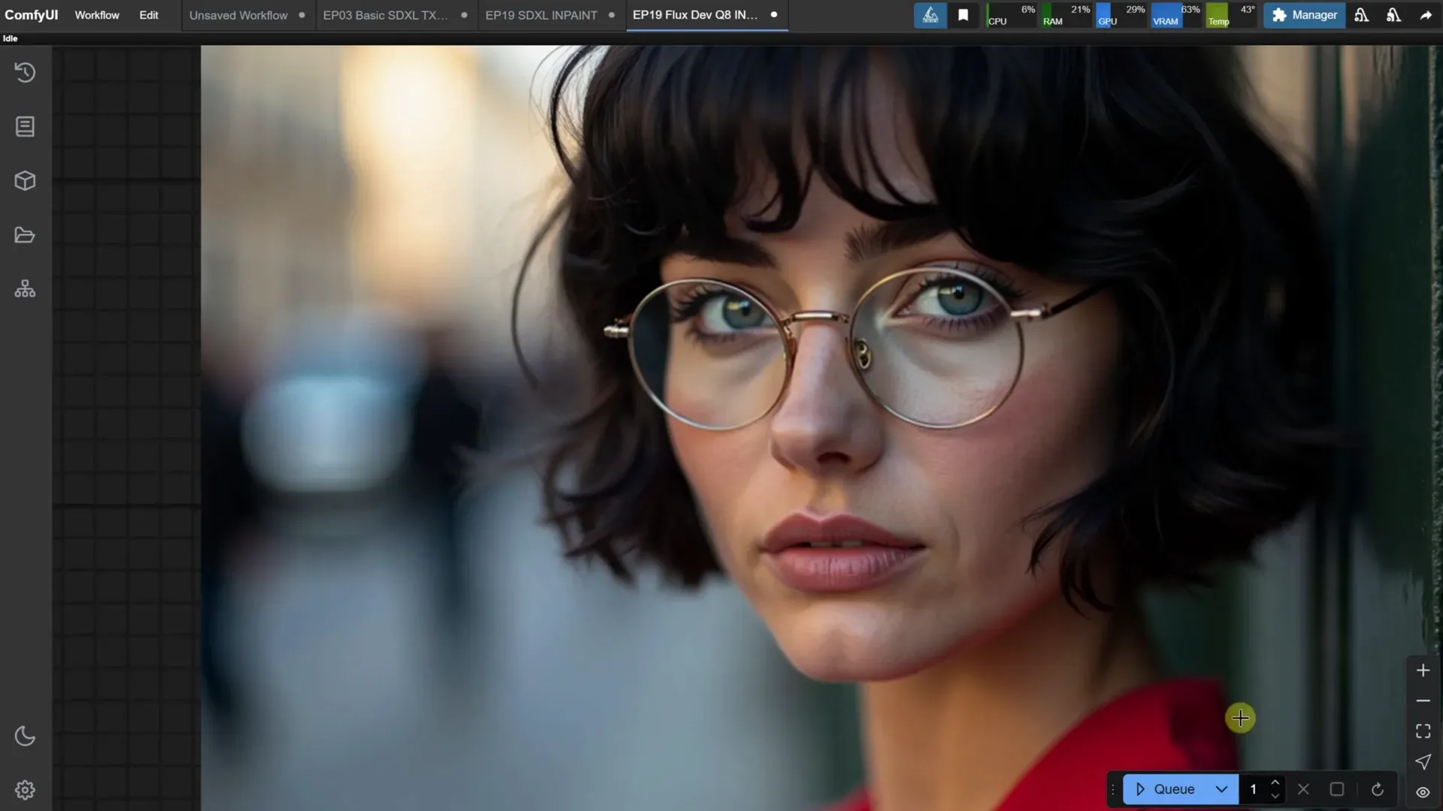Open the ComfyUI Manager
This screenshot has height=811, width=1443.
click(x=1304, y=15)
